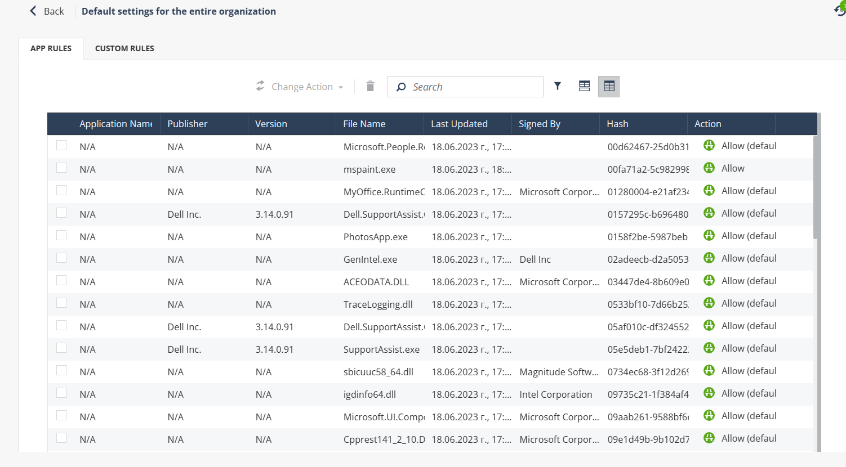The height and width of the screenshot is (467, 846).
Task: Open the CUSTOM RULES tab
Action: click(124, 48)
